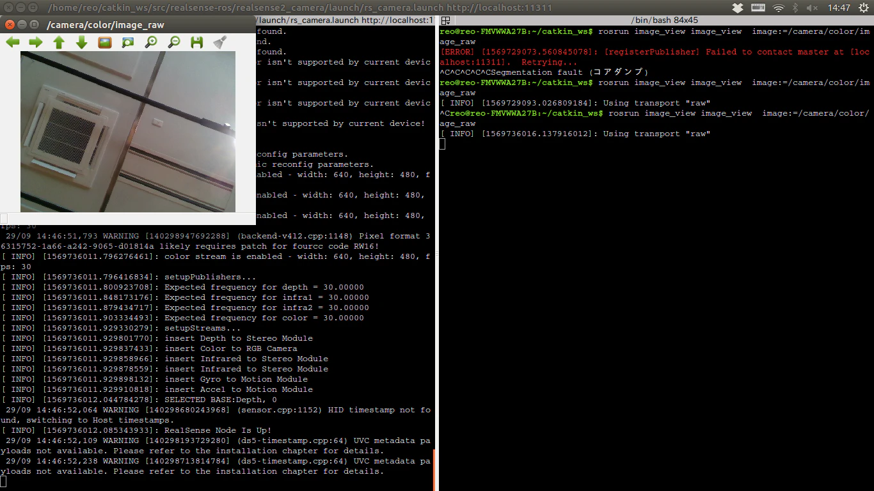
Task: Pan the image right using the right arrow
Action: click(x=36, y=42)
